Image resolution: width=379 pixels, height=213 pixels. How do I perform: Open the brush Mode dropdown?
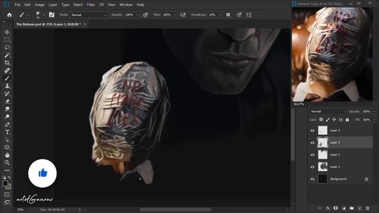coord(89,15)
